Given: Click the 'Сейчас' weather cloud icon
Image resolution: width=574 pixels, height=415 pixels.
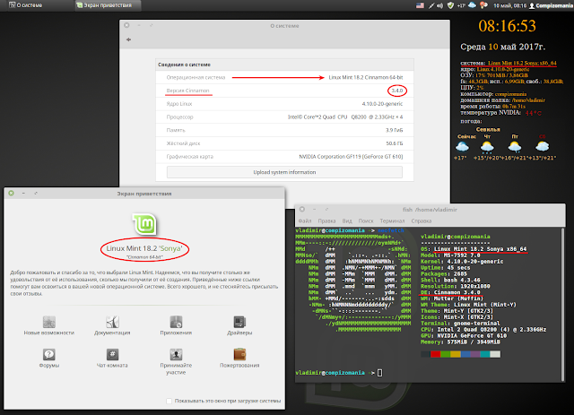Looking at the screenshot, I should (x=462, y=147).
